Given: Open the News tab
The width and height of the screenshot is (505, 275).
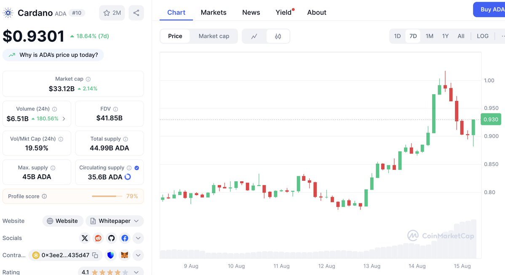Looking at the screenshot, I should pyautogui.click(x=251, y=13).
